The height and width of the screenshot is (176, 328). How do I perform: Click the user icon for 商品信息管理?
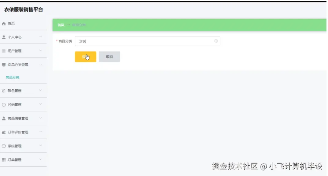point(4,118)
